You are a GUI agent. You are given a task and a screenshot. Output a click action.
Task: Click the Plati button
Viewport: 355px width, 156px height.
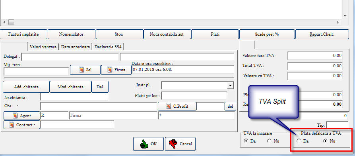(215, 34)
